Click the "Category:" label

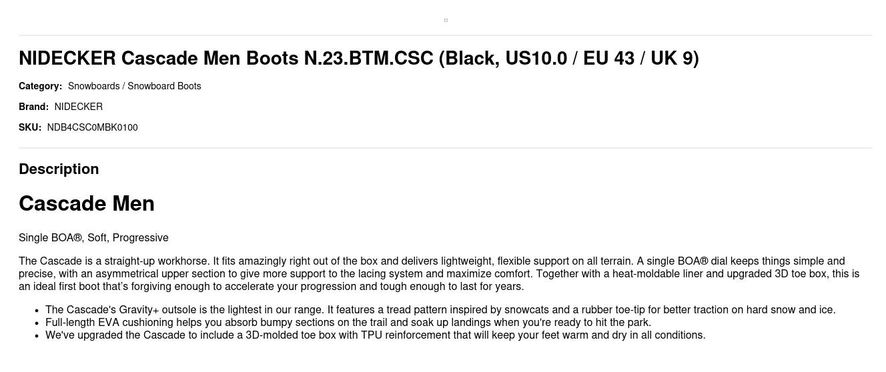[40, 86]
